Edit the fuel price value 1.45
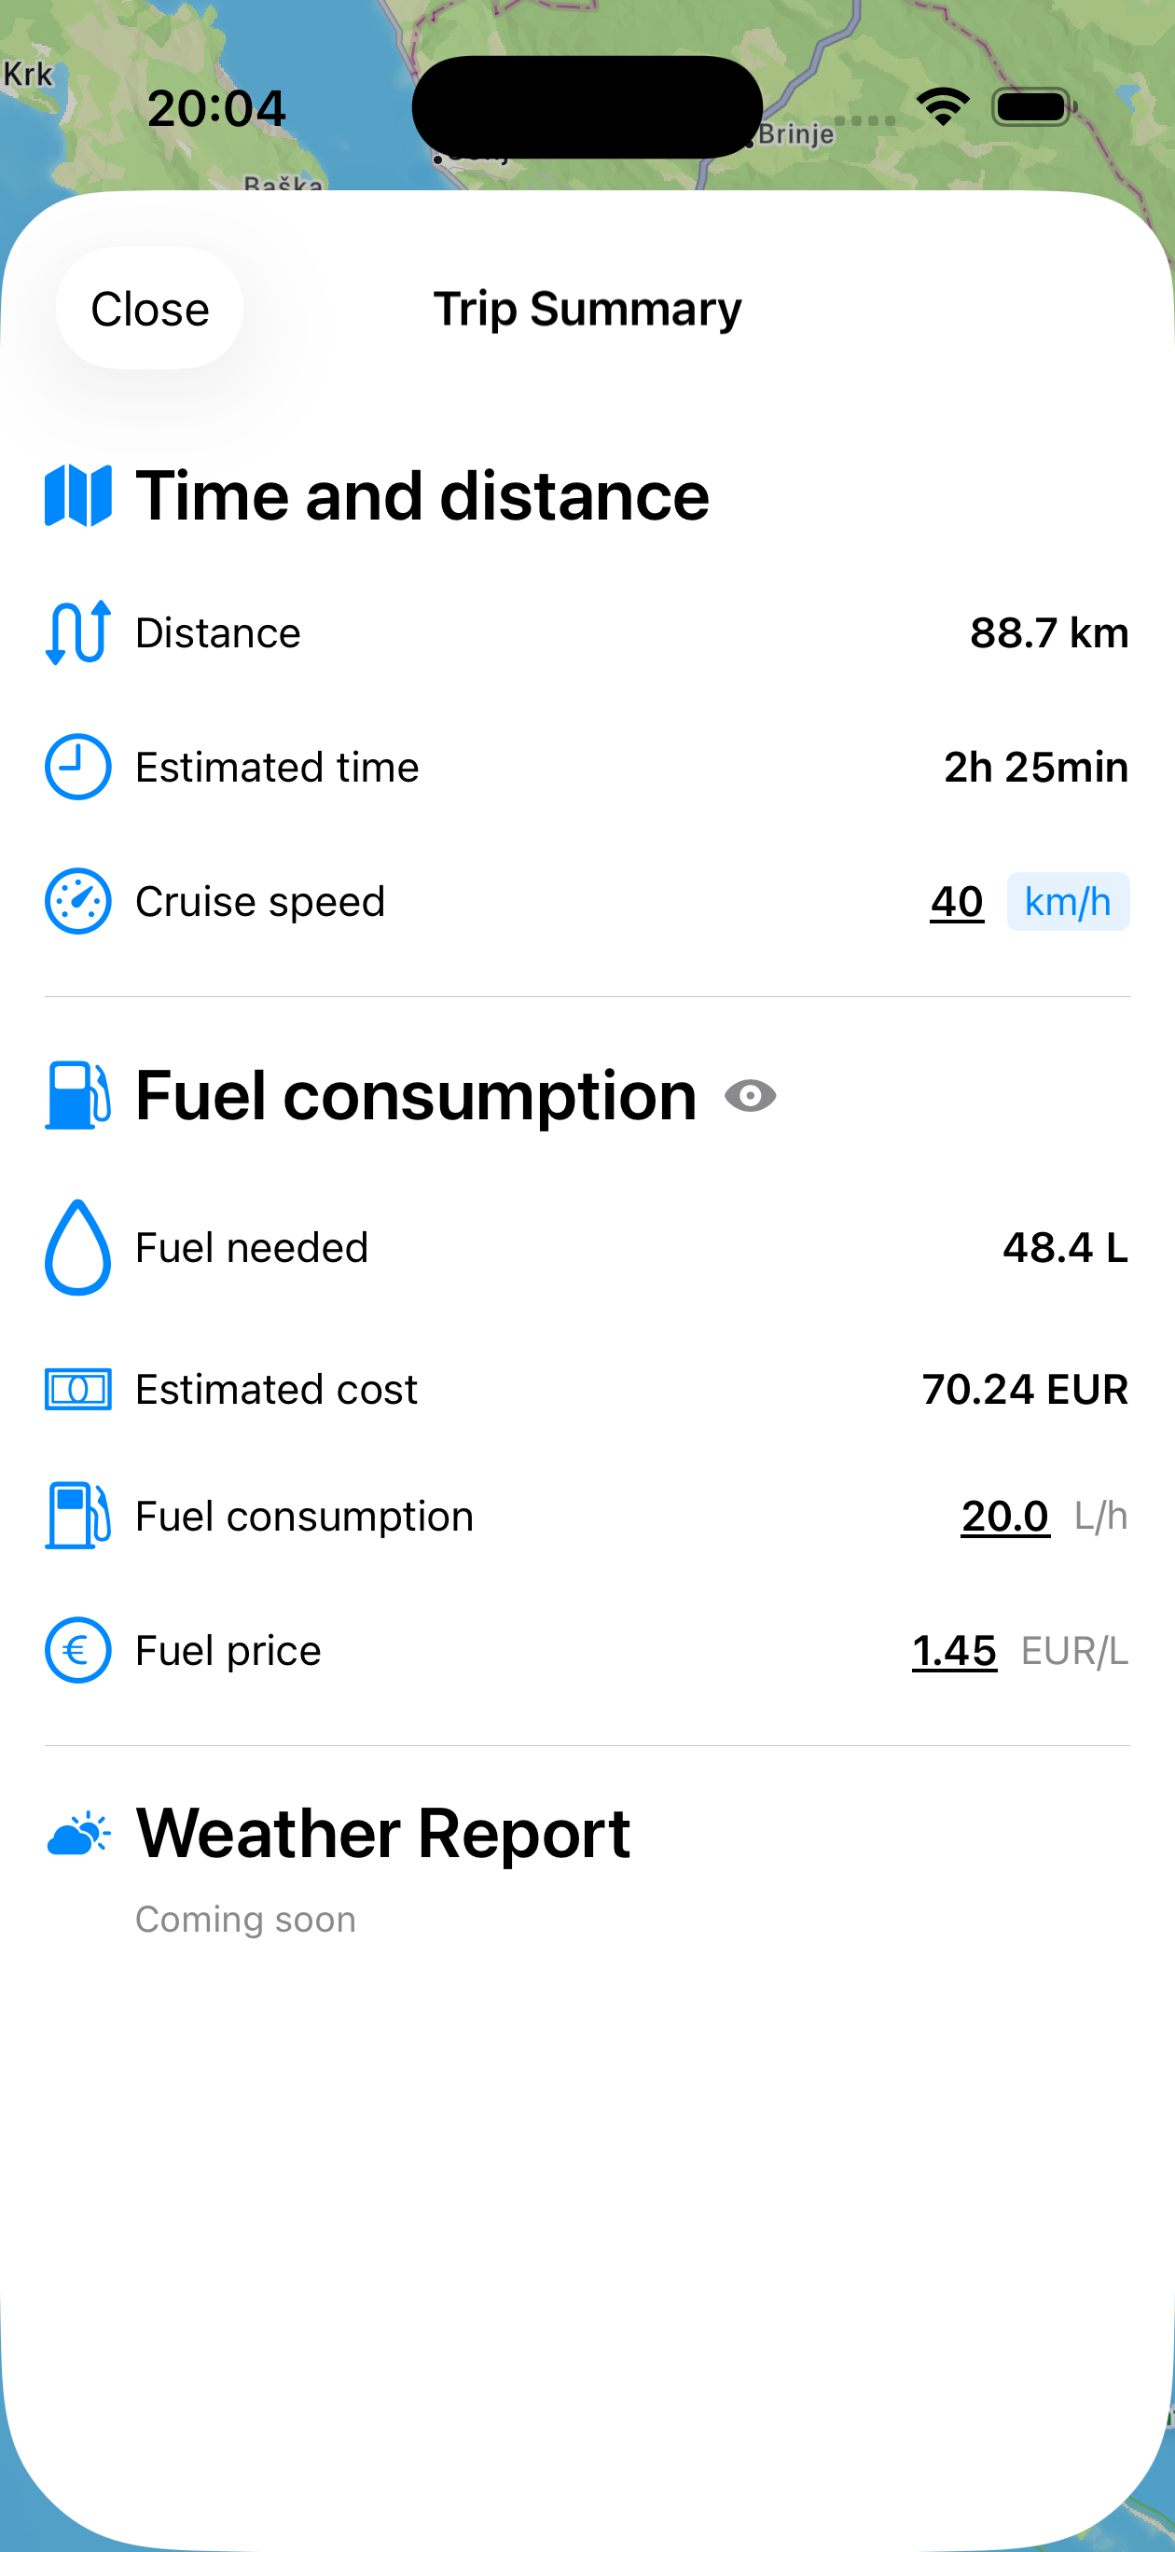Screen dimensions: 1175x2552 tap(953, 1650)
